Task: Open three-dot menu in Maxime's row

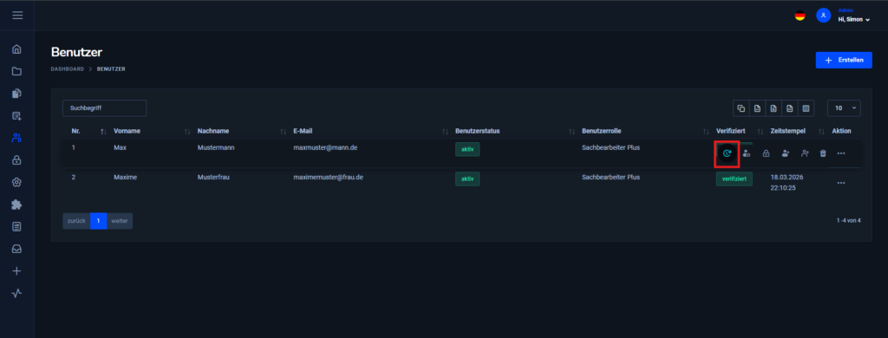Action: (x=841, y=183)
